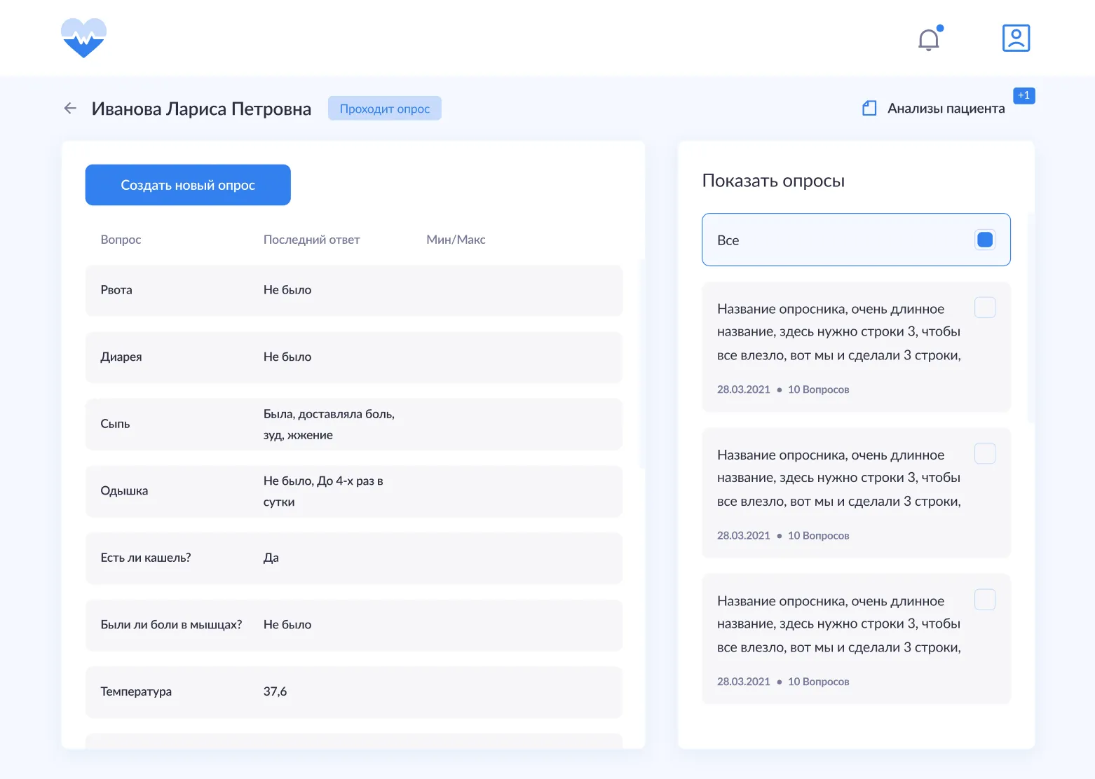Viewport: 1095px width, 779px height.
Task: Click Проходит опрос status badge
Action: [385, 109]
